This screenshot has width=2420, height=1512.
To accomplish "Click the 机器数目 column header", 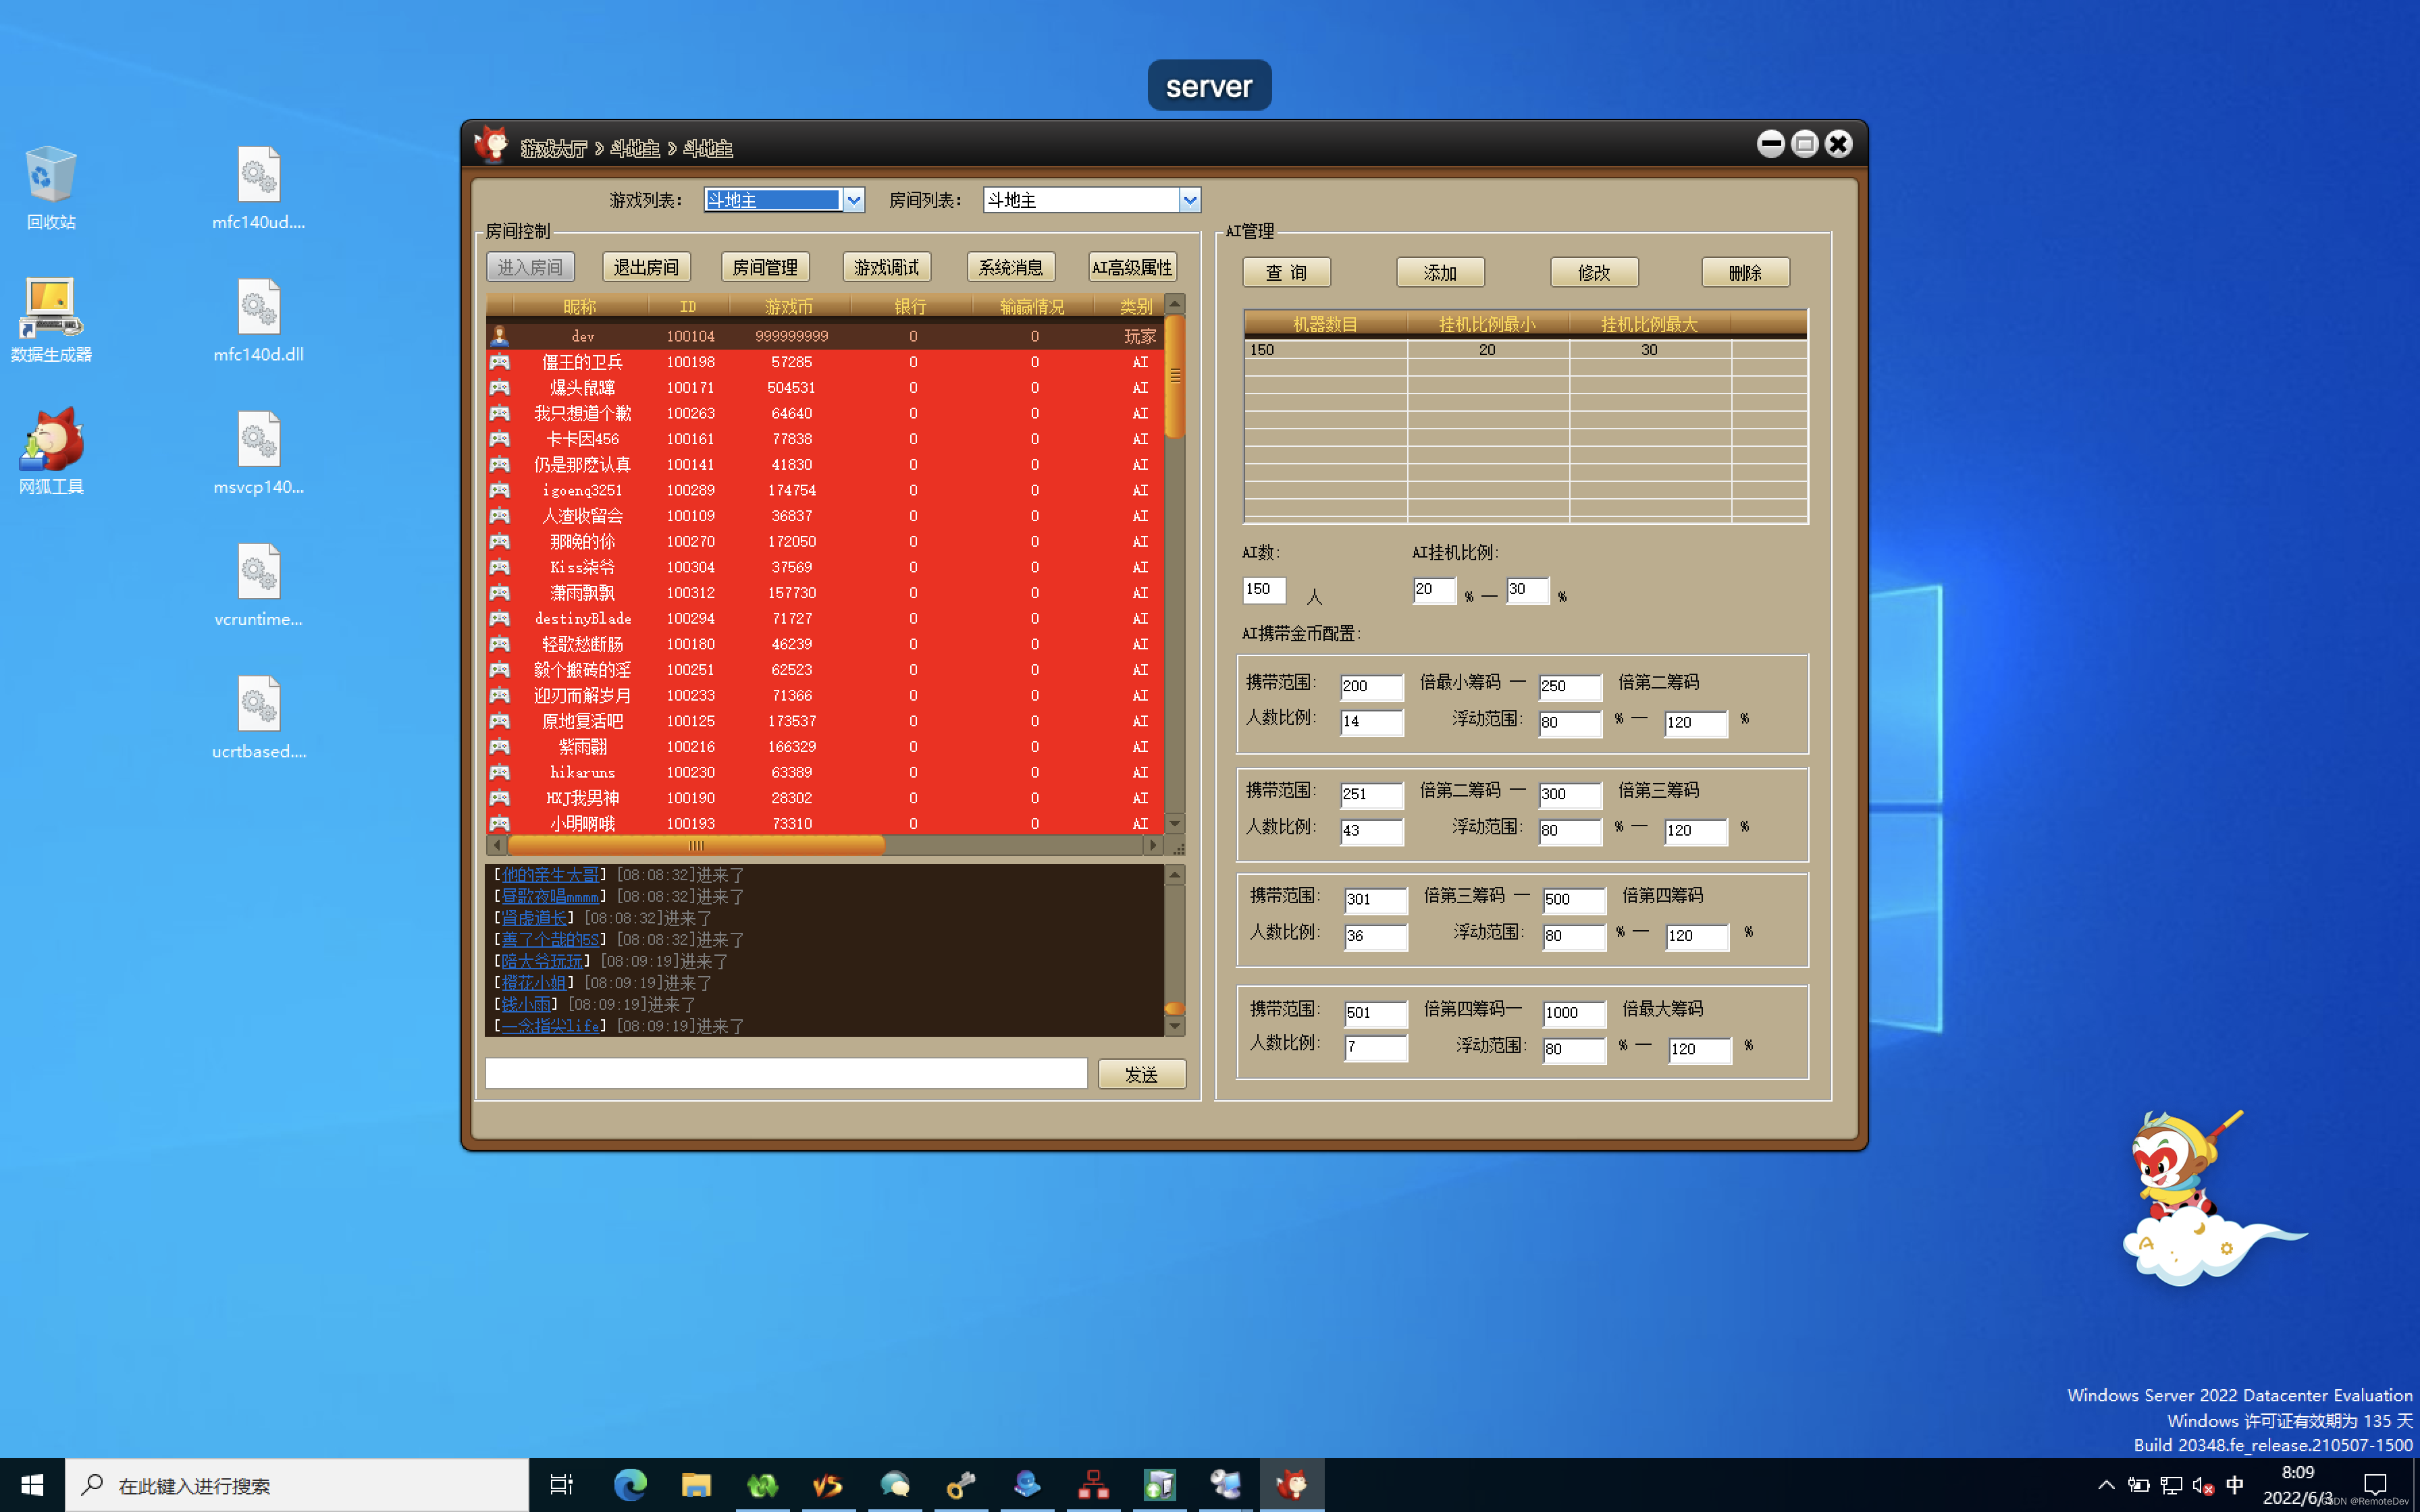I will (x=1325, y=324).
